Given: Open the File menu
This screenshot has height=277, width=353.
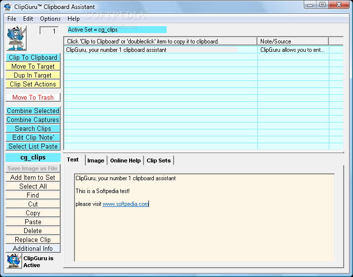Looking at the screenshot, I should (x=12, y=19).
